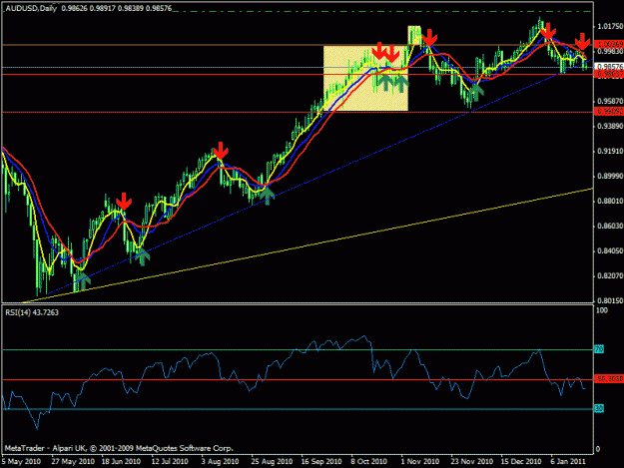Viewport: 624px width, 468px height.
Task: Click the 0.89990 price axis label
Action: pyautogui.click(x=610, y=177)
